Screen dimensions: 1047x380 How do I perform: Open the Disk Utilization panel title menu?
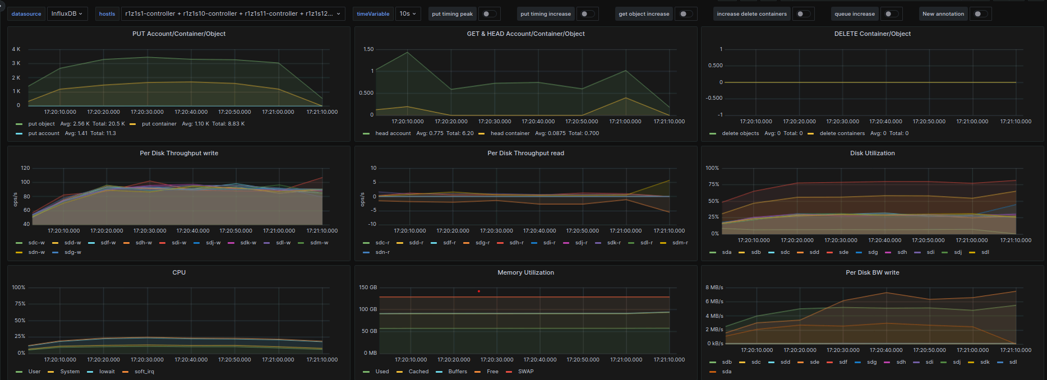coord(872,154)
